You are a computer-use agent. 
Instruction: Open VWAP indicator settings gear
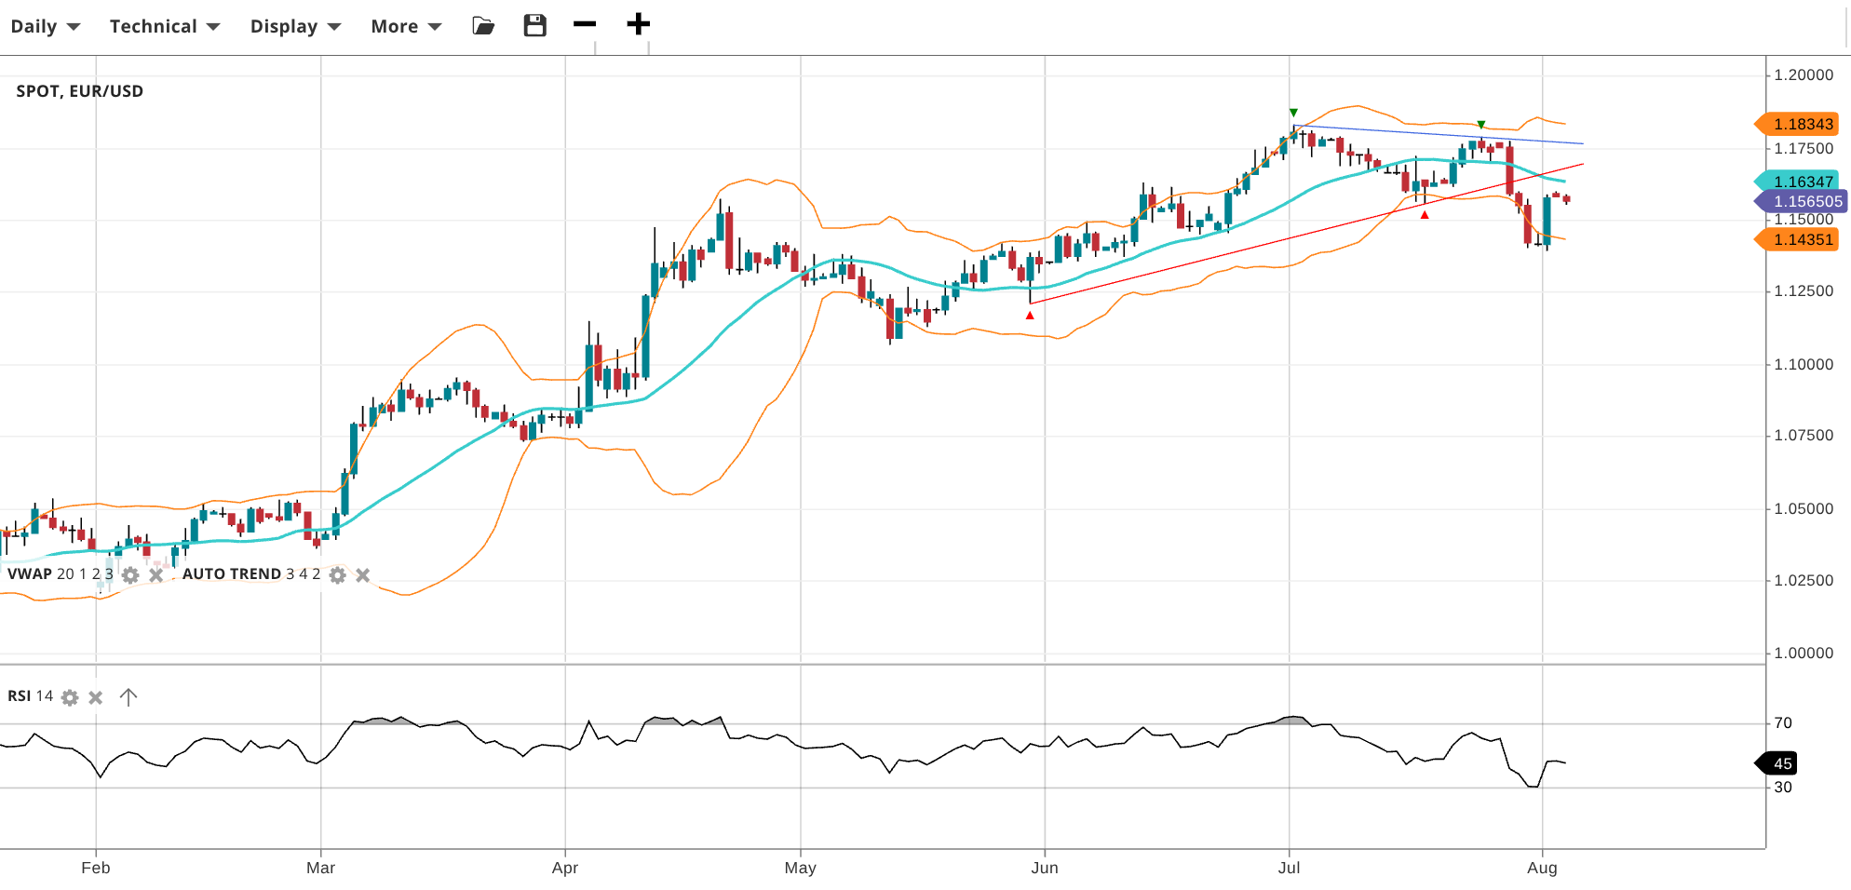131,575
